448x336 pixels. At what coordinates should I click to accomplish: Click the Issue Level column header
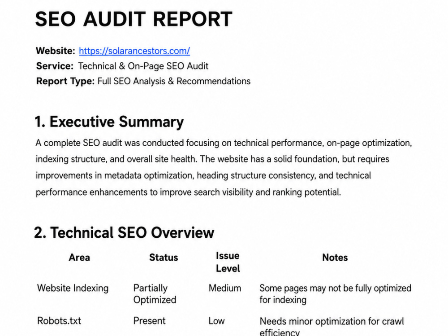(x=228, y=262)
